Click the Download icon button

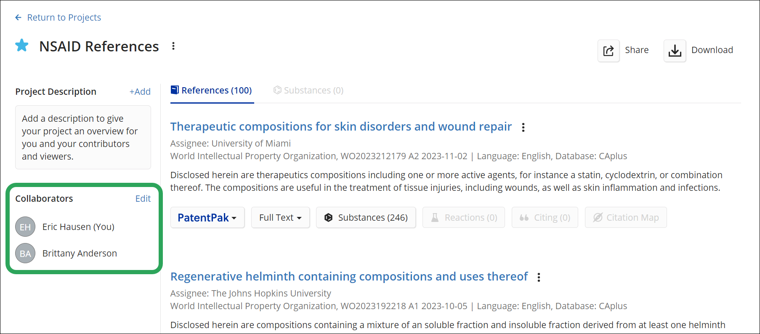click(x=675, y=51)
